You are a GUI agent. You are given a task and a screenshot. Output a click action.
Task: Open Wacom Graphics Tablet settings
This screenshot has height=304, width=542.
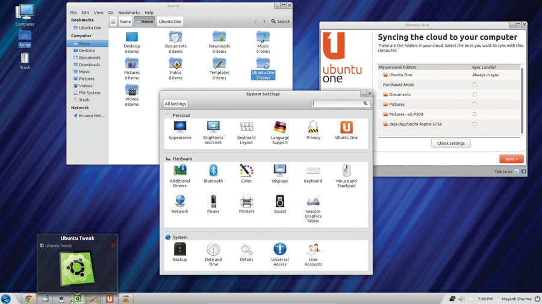[x=313, y=209]
